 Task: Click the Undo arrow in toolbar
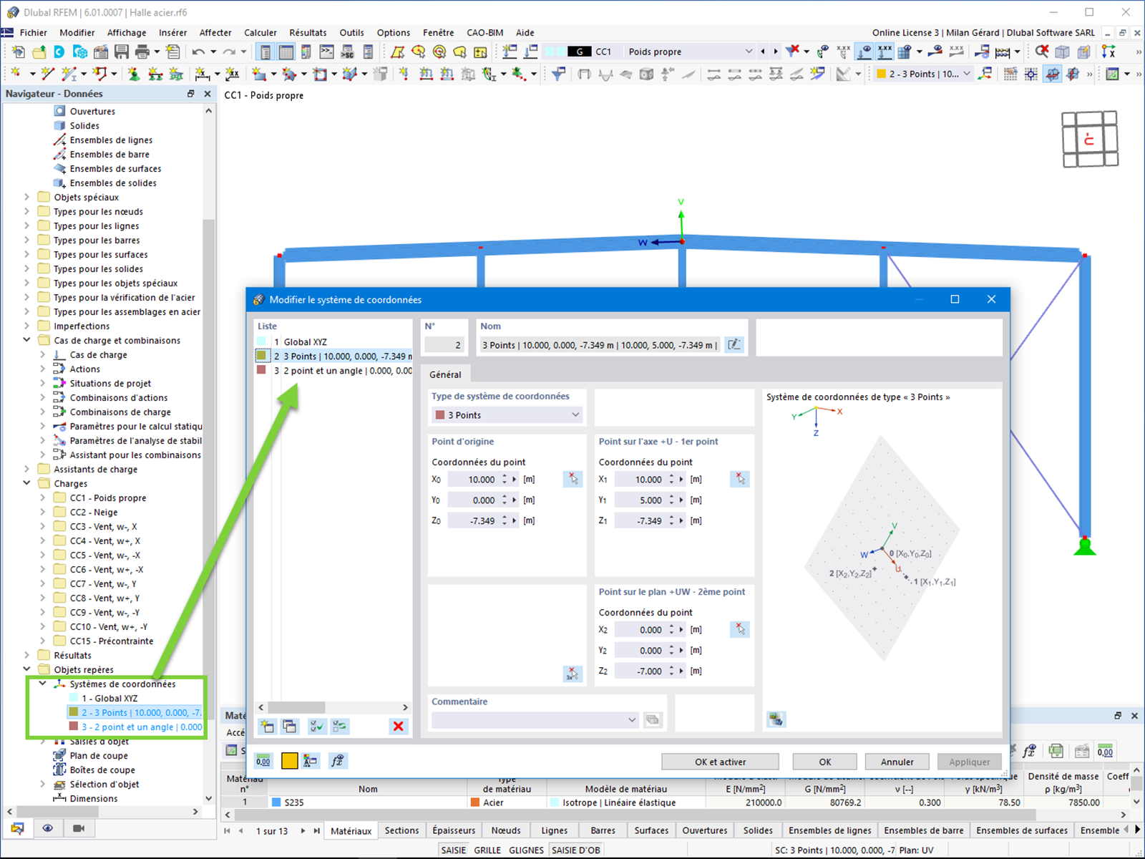[x=198, y=52]
